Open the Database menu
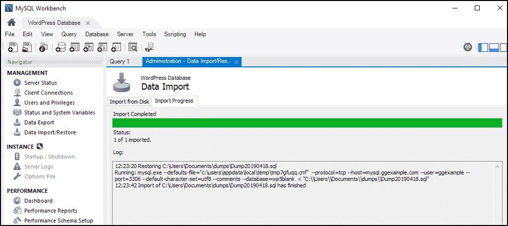Screen dimensions: 508x226 point(97,34)
